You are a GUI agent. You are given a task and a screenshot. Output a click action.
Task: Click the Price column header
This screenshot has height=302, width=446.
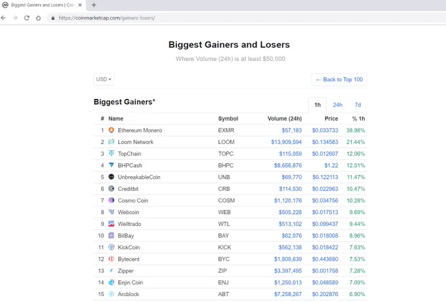(x=331, y=119)
